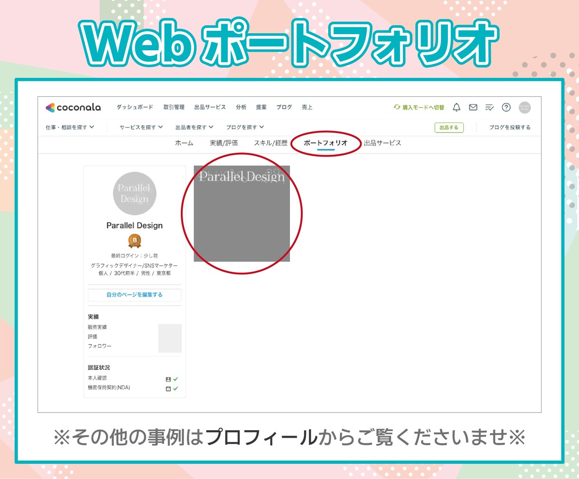Open the to-do checklist icon
The height and width of the screenshot is (479, 579).
click(490, 108)
